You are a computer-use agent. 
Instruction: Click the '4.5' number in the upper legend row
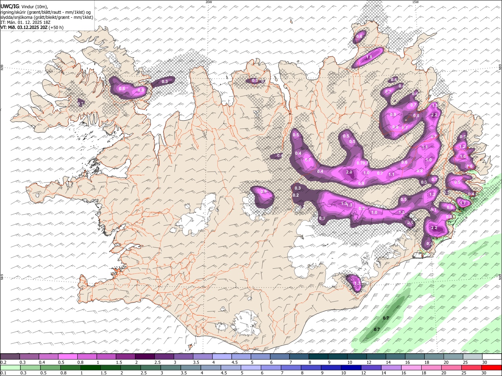[235, 362]
